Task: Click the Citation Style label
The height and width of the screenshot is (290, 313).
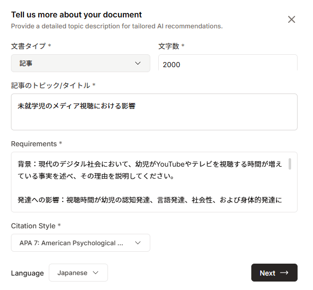Action: pos(33,226)
